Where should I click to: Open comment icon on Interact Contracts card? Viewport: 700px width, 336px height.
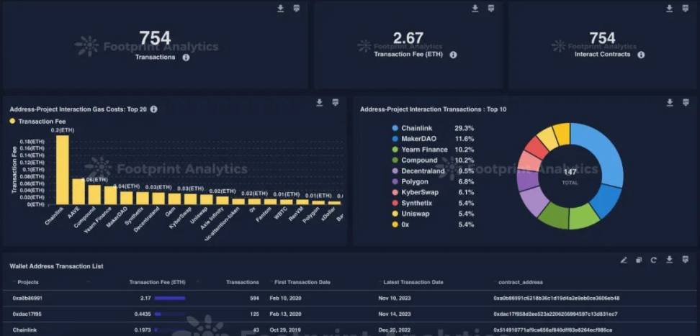(686, 9)
